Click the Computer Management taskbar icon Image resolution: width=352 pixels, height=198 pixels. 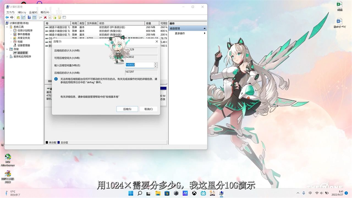coord(221,193)
